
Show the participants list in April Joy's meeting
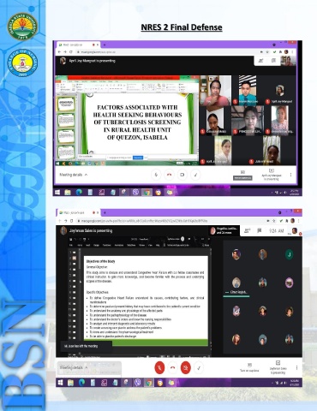point(260,61)
